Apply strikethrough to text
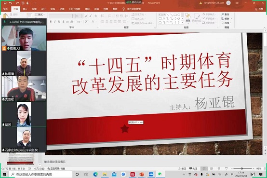 (67, 22)
